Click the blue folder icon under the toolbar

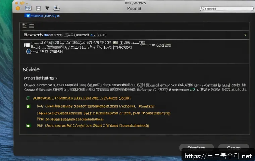(28, 15)
